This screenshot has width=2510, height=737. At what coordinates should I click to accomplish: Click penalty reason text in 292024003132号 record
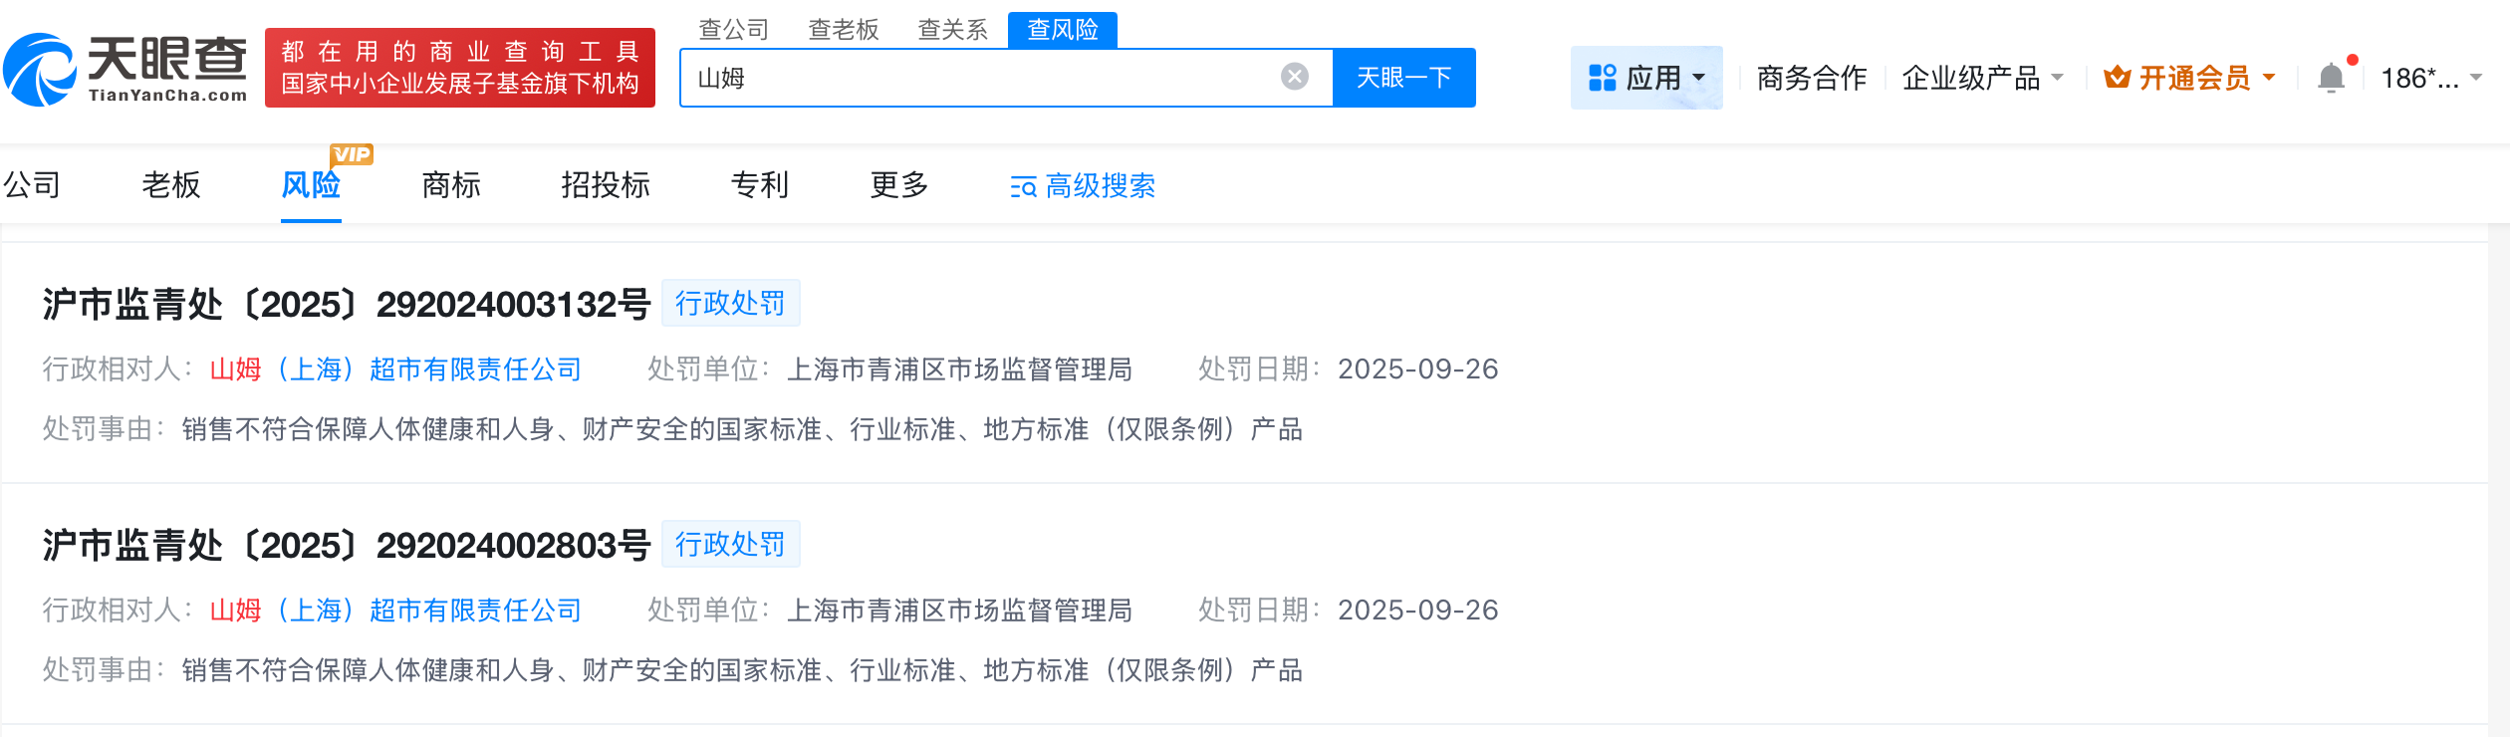(742, 429)
